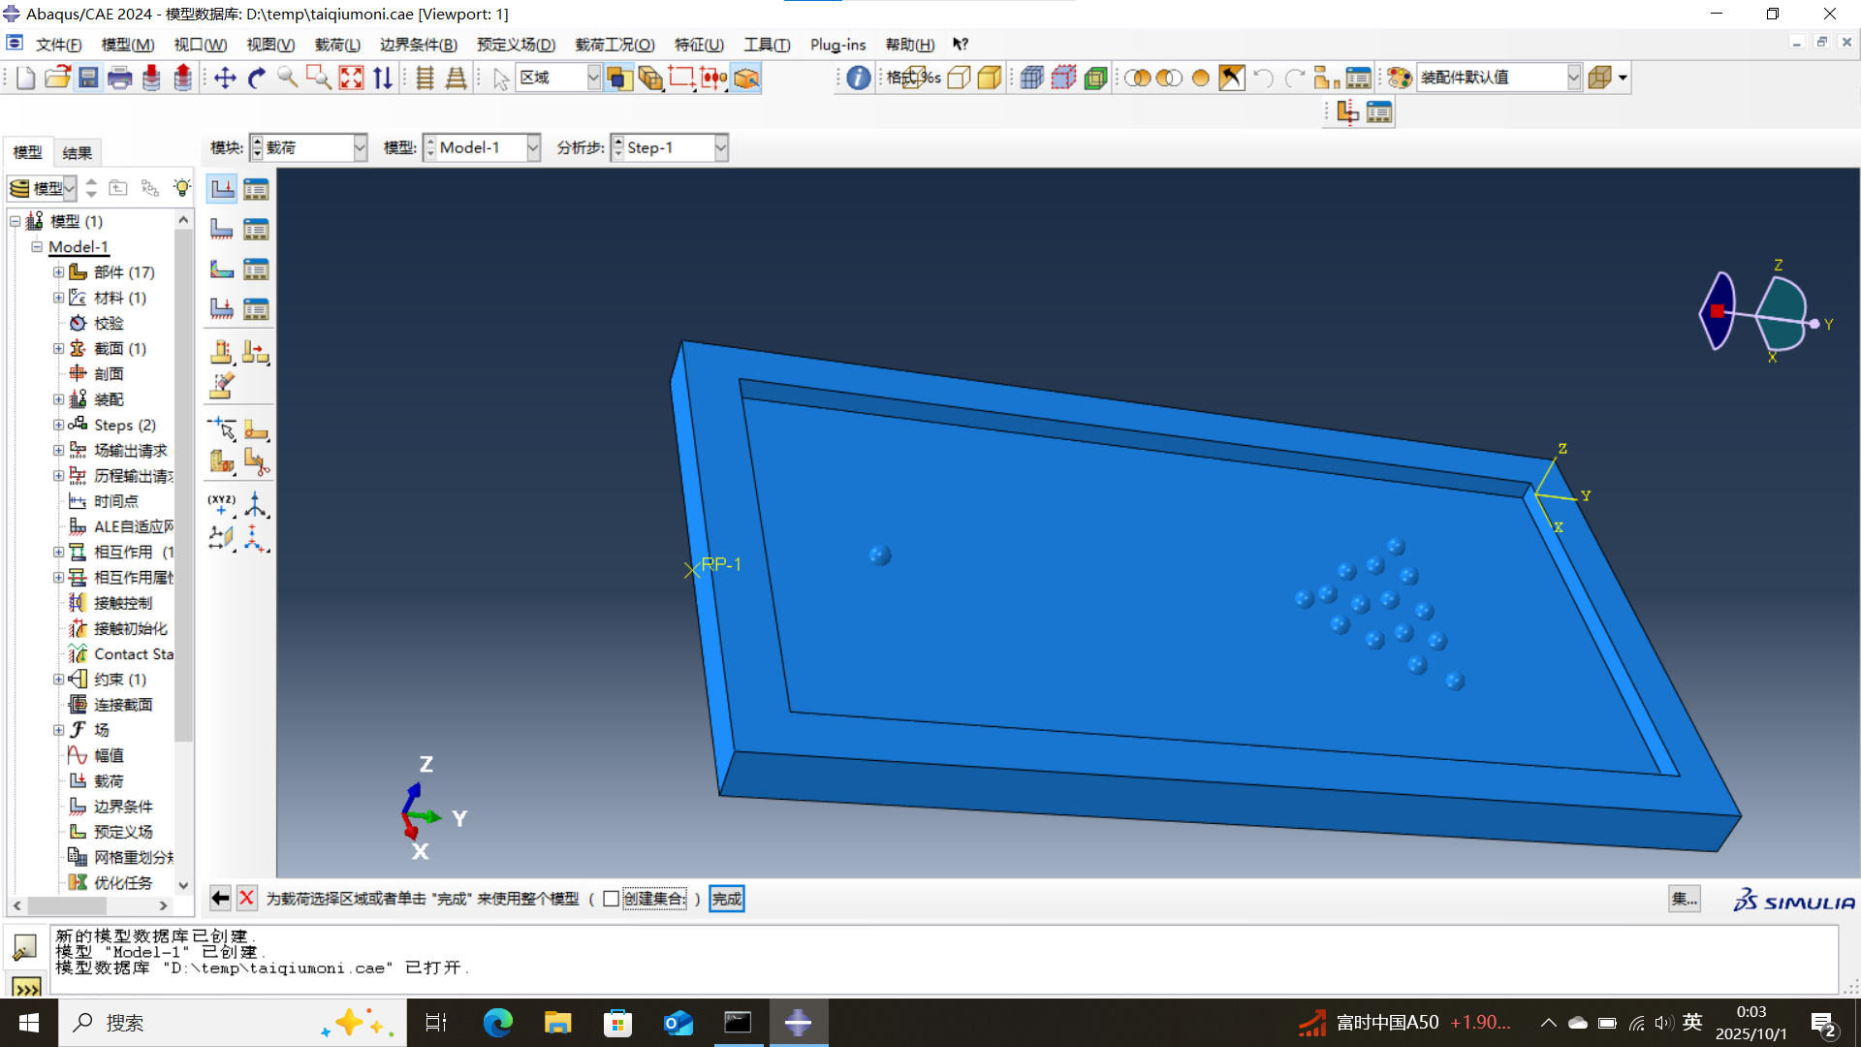The image size is (1861, 1047).
Task: Click the 完成 button
Action: [726, 899]
